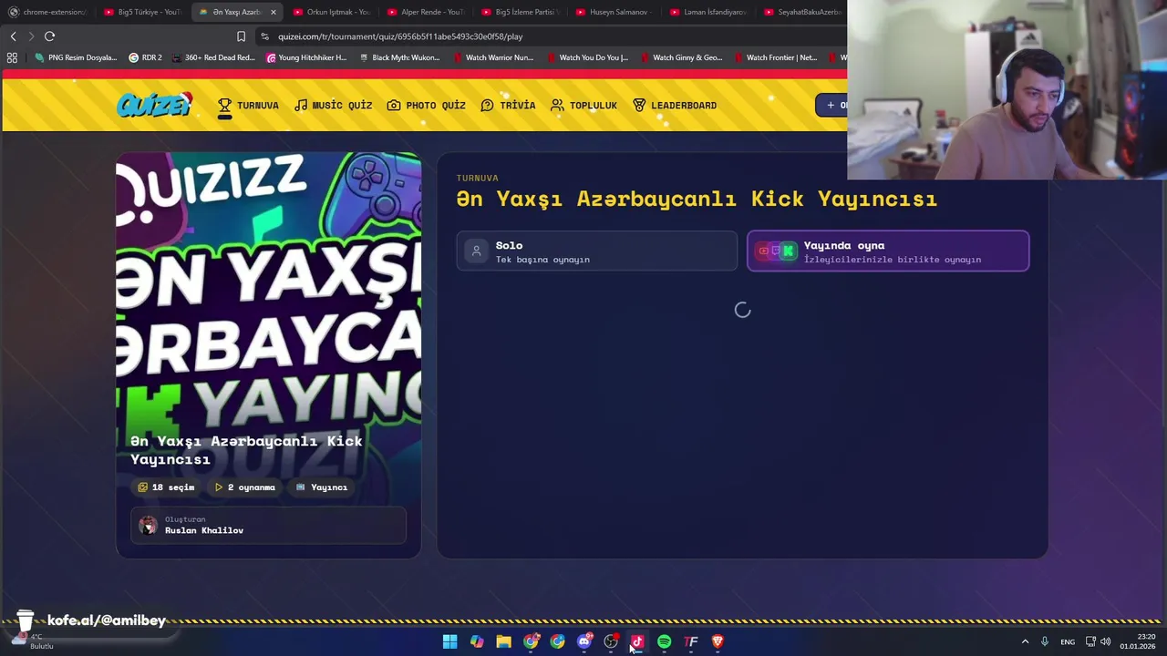
Task: Click the plus button at header's right
Action: point(831,105)
